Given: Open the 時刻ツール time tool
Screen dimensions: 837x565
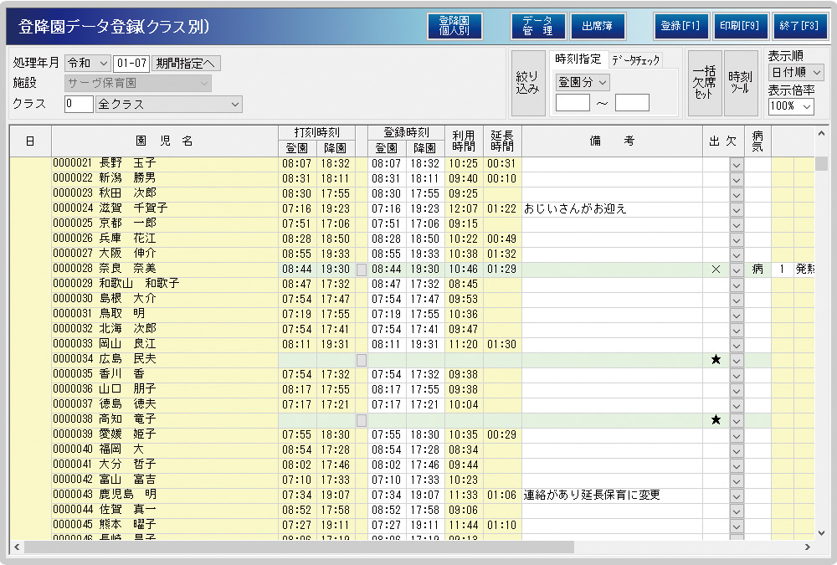Looking at the screenshot, I should 739,82.
